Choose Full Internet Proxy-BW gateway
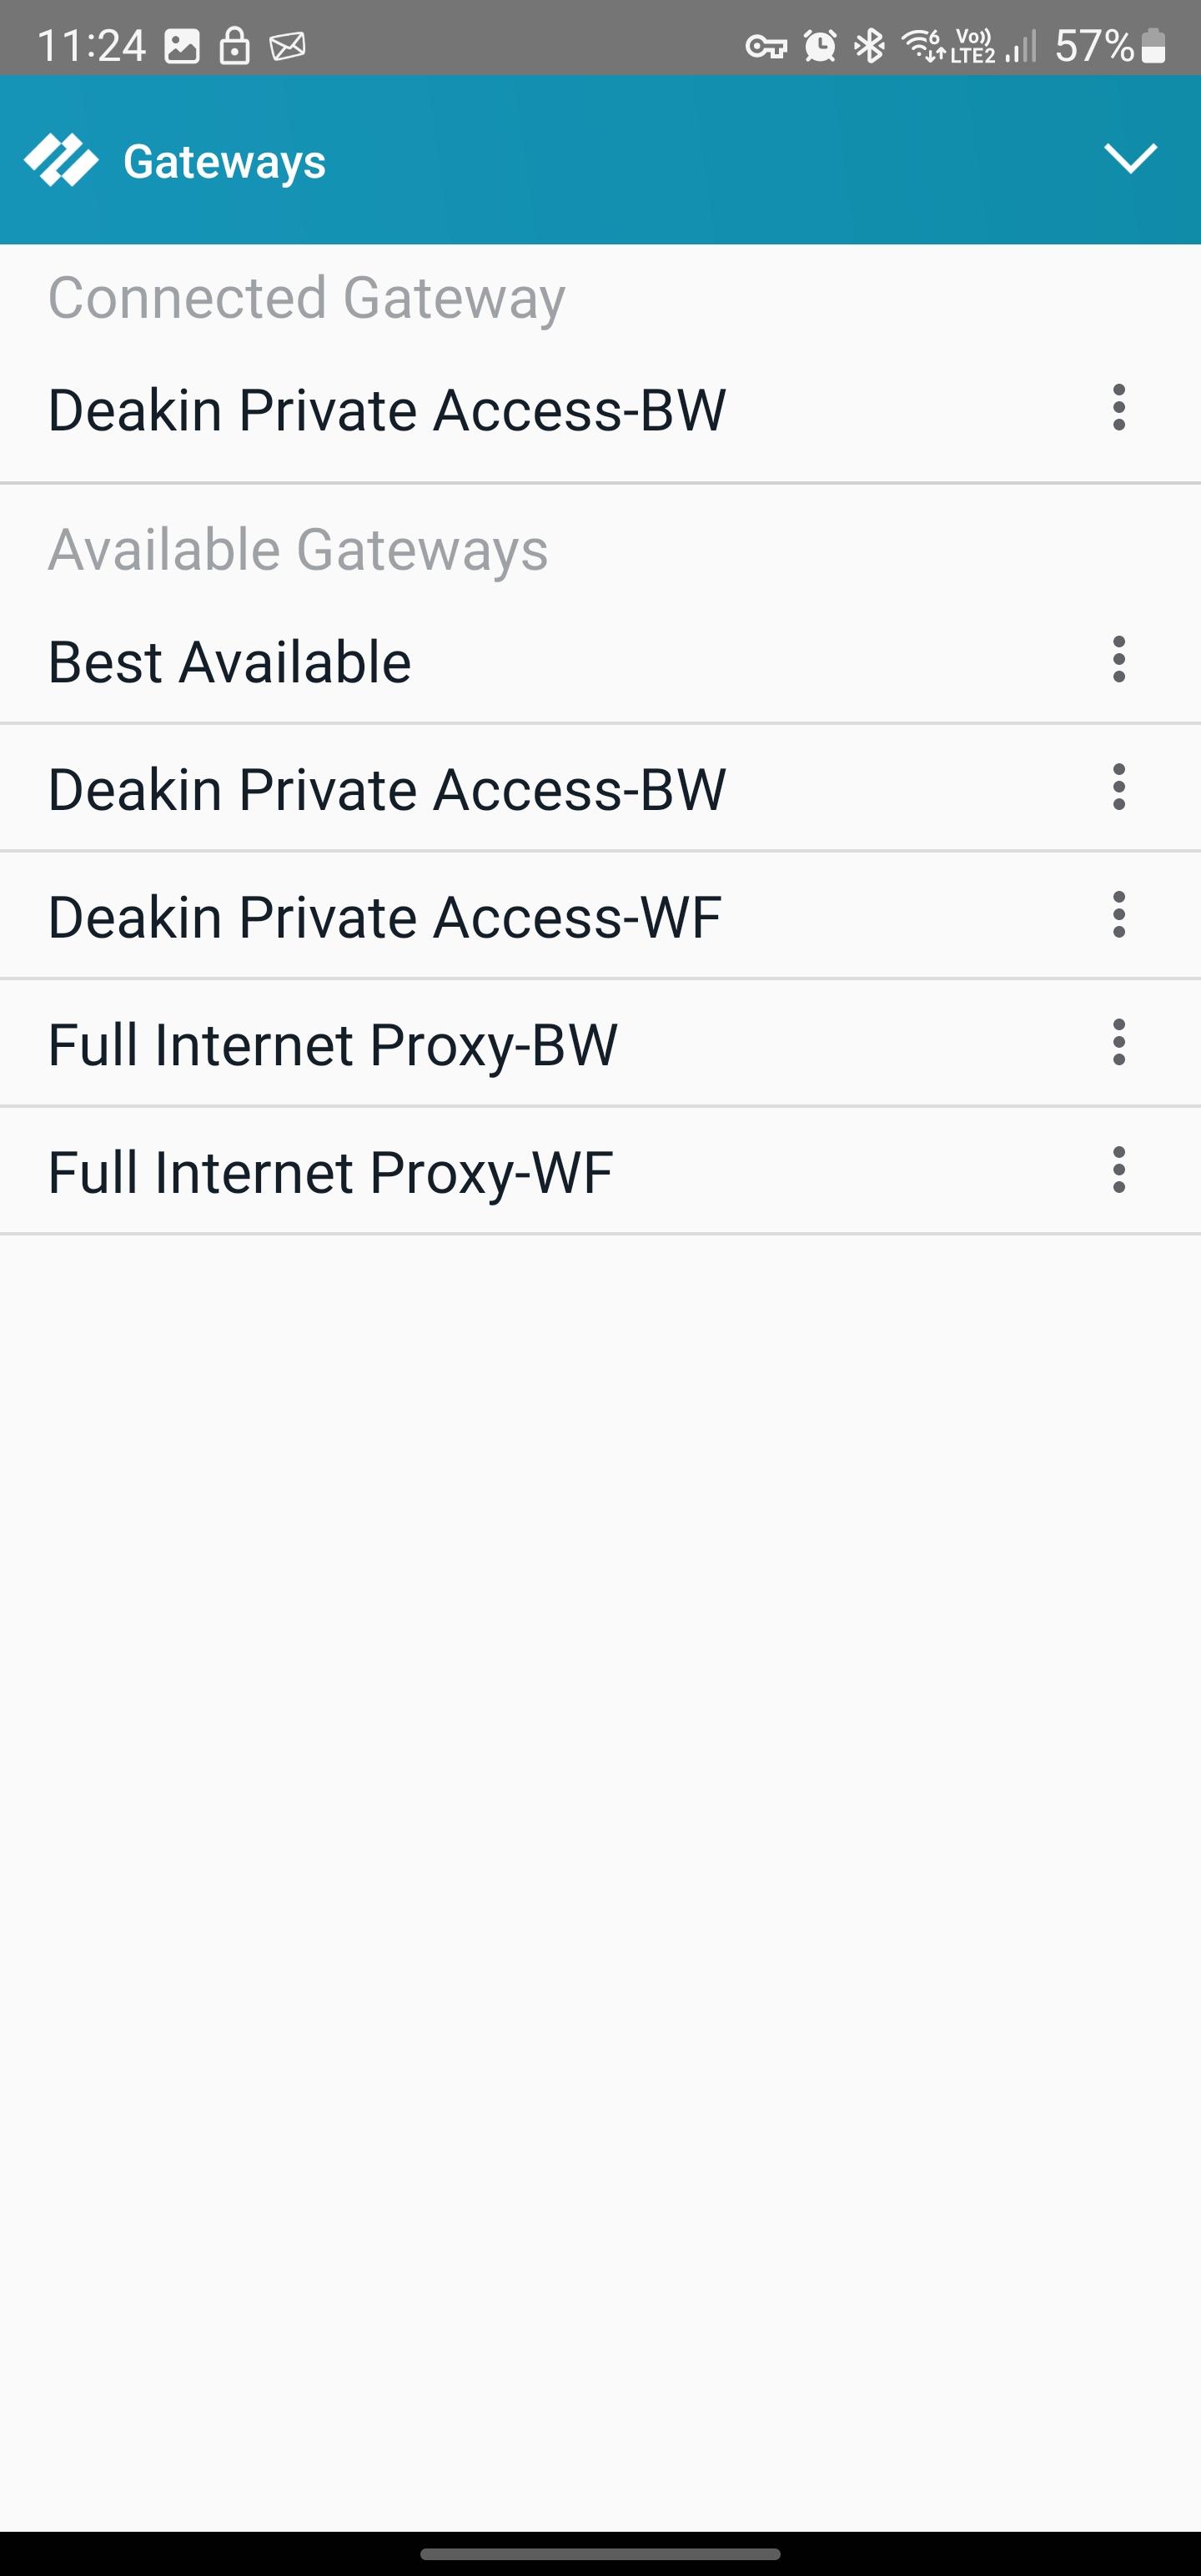Image resolution: width=1201 pixels, height=2576 pixels. 333,1045
